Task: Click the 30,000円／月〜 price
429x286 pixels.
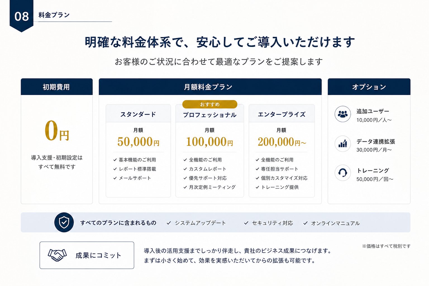Action: [374, 150]
